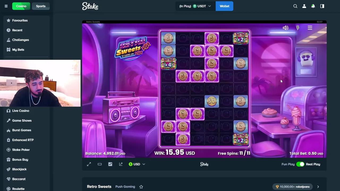Open the notifications bell icon
The width and height of the screenshot is (340, 191).
point(313,6)
